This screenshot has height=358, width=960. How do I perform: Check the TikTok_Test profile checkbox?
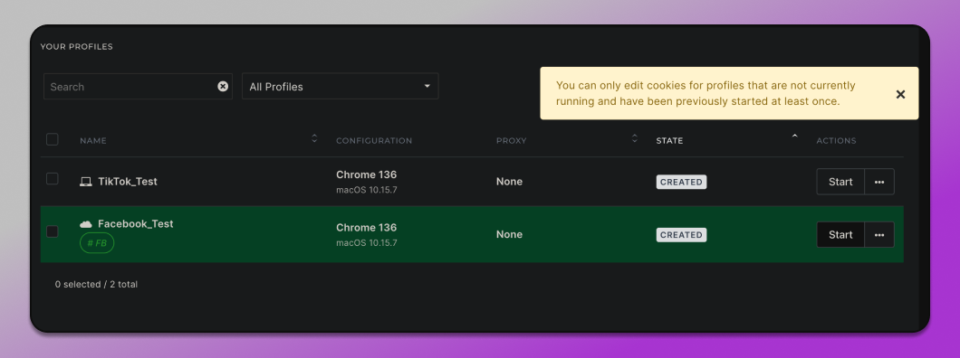(x=52, y=178)
